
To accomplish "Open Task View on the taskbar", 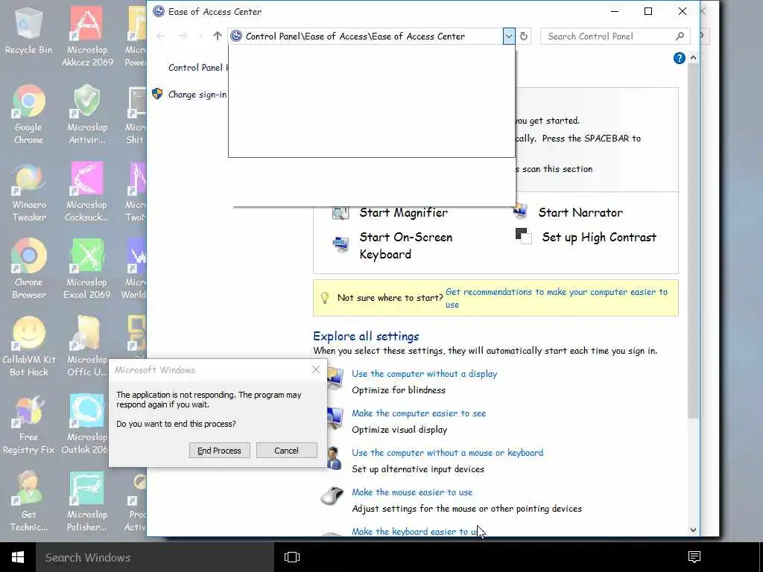I will [x=292, y=557].
